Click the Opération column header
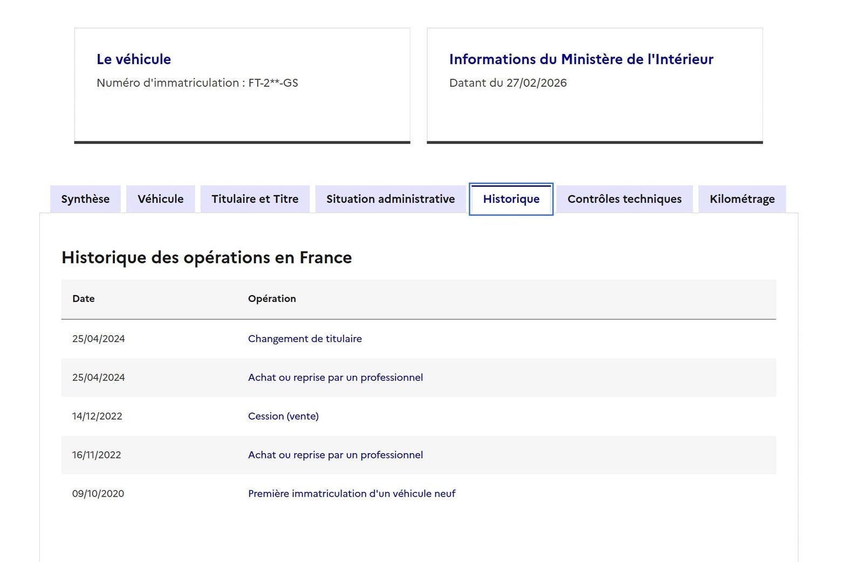This screenshot has width=863, height=562. [x=272, y=299]
